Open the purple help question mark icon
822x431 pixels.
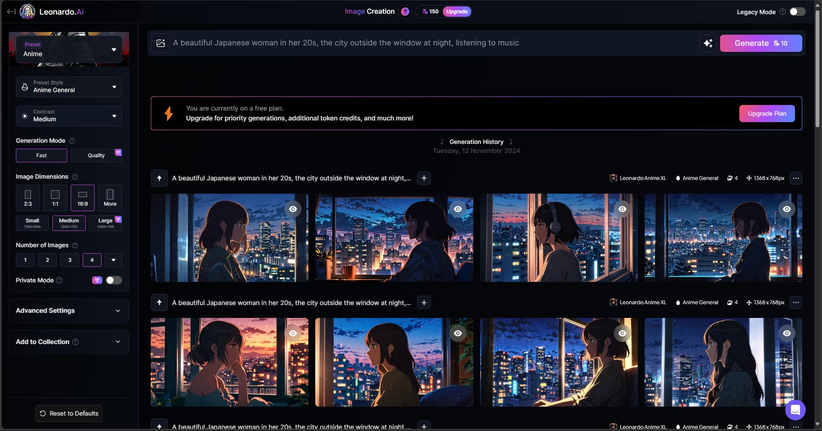pos(405,12)
